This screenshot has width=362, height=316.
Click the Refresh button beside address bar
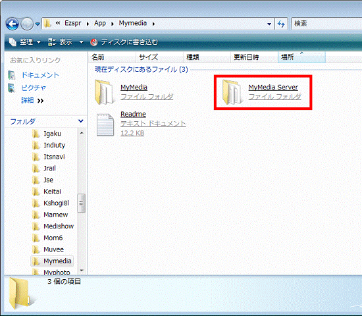click(x=281, y=24)
